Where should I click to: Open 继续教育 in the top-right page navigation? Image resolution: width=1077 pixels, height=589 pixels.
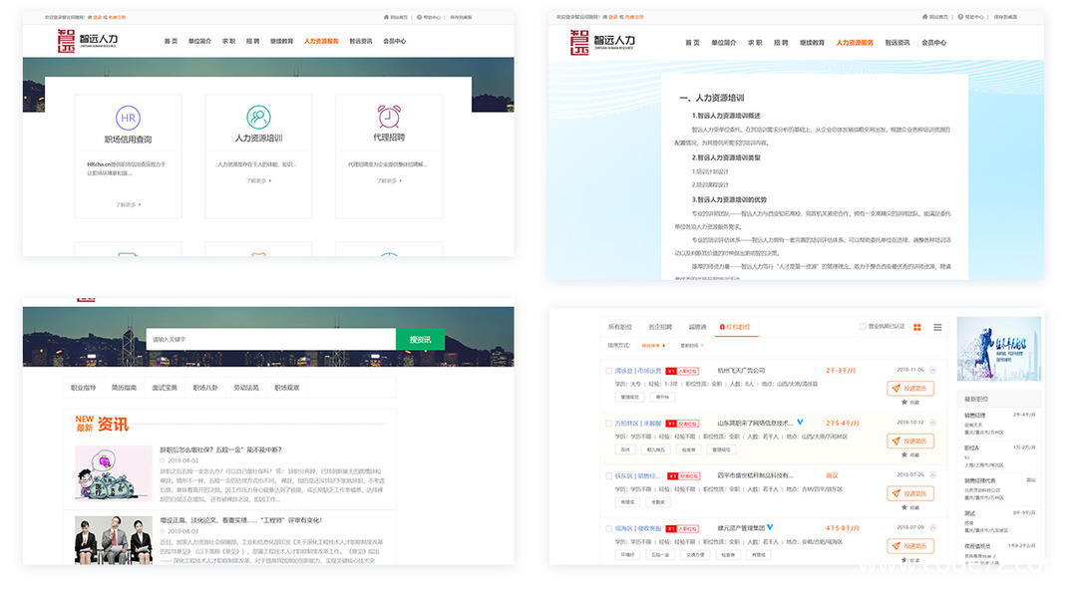pyautogui.click(x=812, y=43)
